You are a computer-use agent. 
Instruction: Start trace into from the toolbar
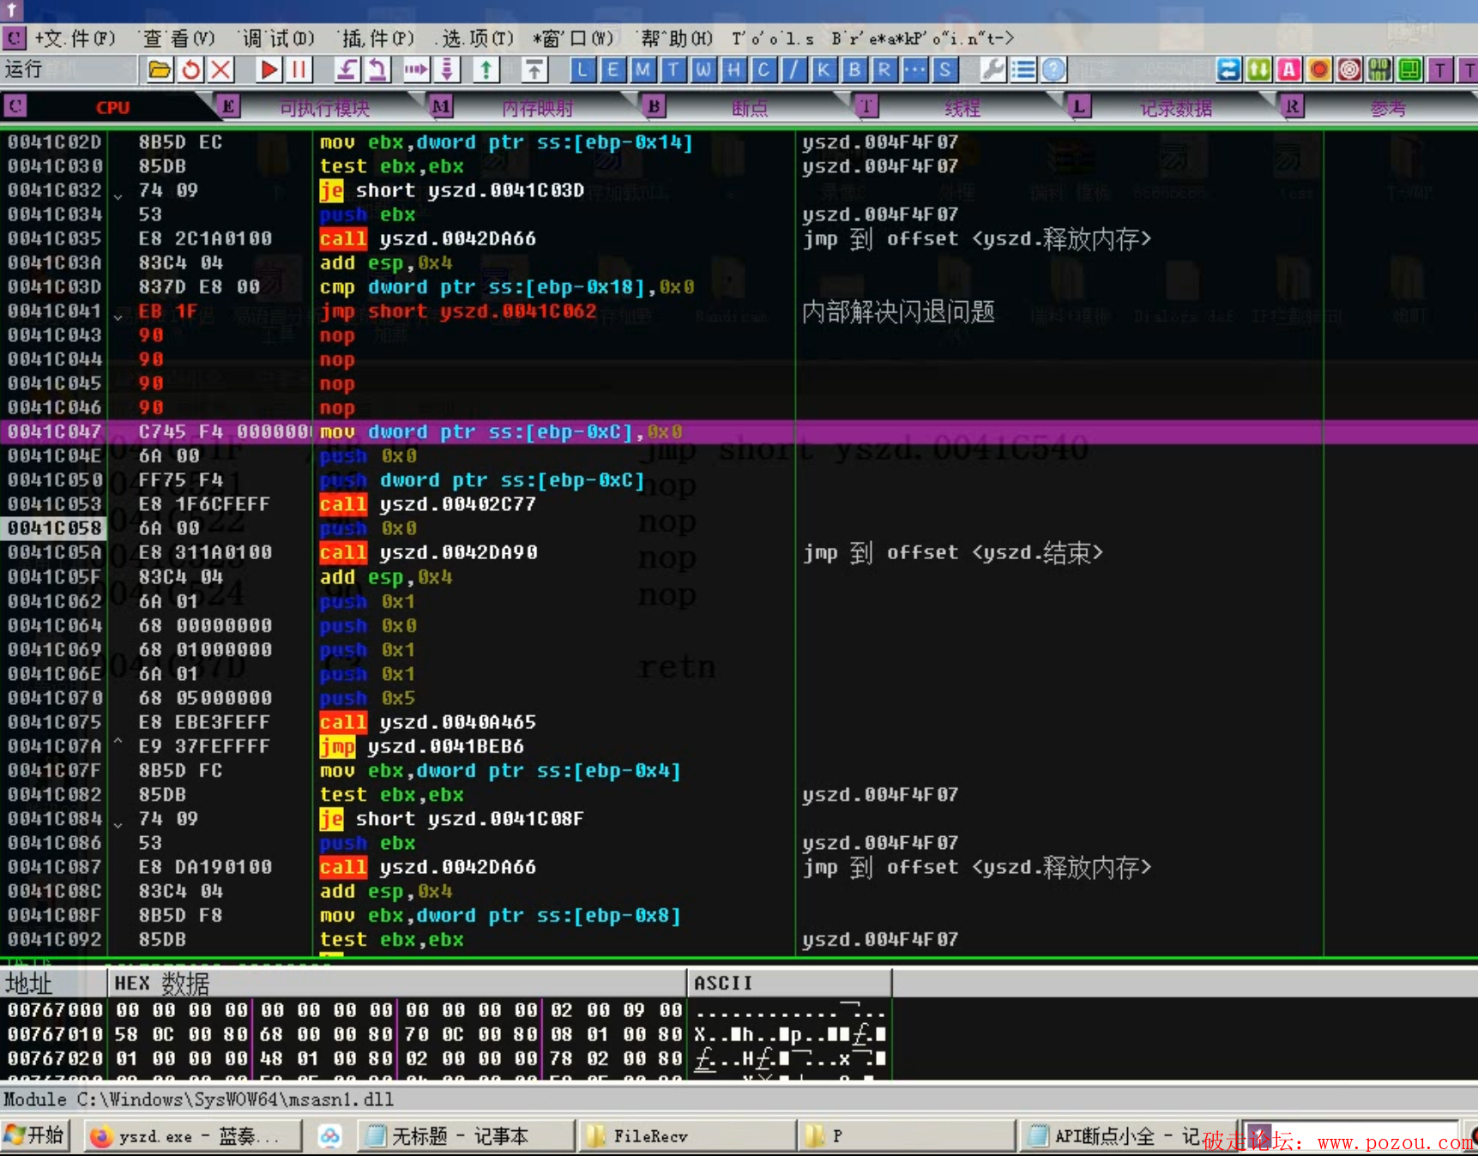(416, 69)
